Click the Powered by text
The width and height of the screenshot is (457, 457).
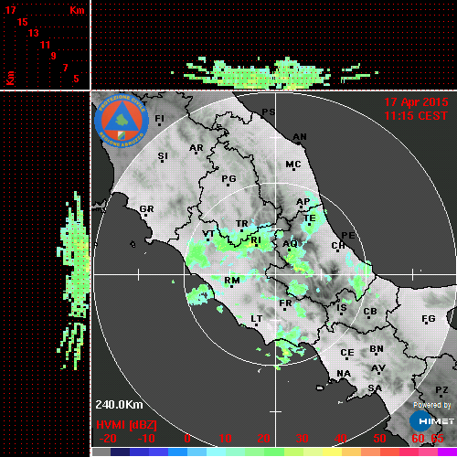(431, 405)
